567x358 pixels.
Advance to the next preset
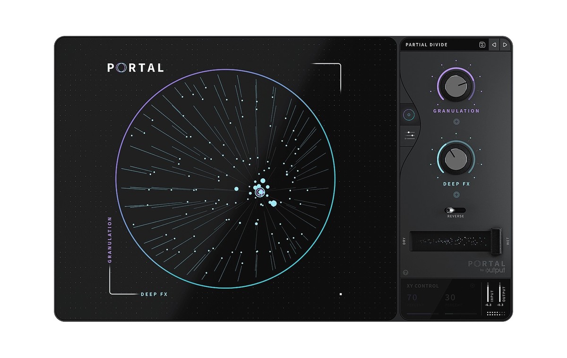tap(505, 45)
